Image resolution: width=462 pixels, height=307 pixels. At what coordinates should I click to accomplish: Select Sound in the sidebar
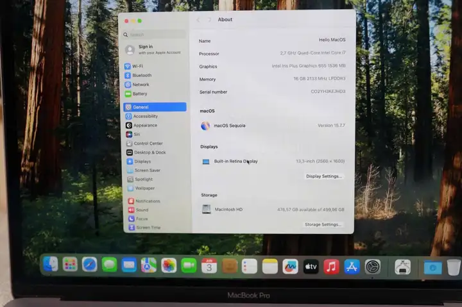coord(157,210)
